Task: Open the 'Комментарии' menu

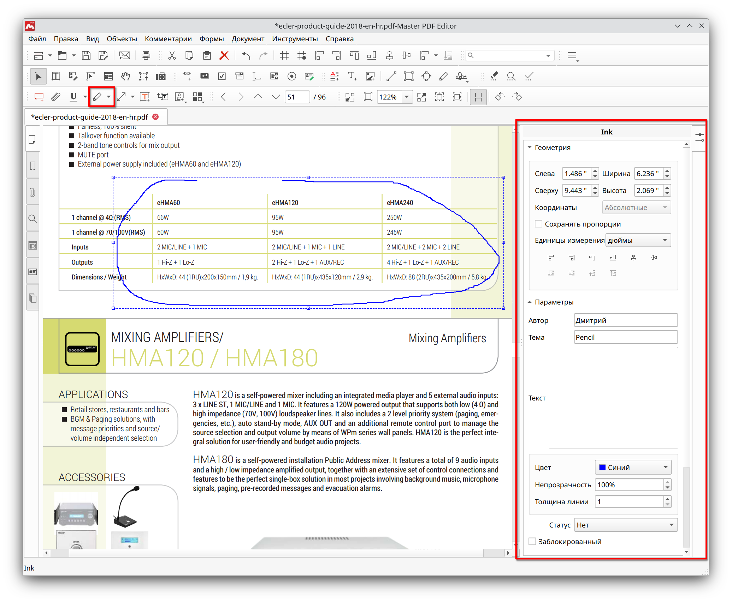Action: coord(168,39)
